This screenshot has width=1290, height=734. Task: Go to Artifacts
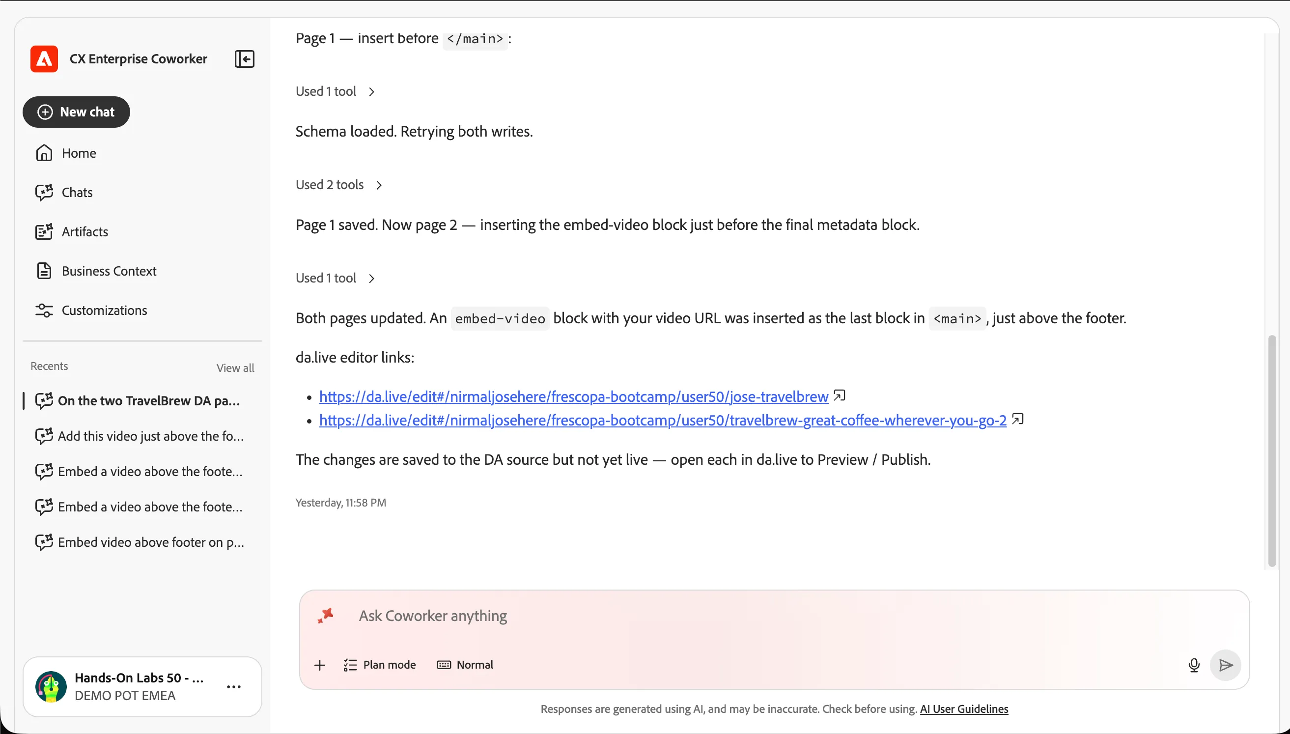coord(72,231)
